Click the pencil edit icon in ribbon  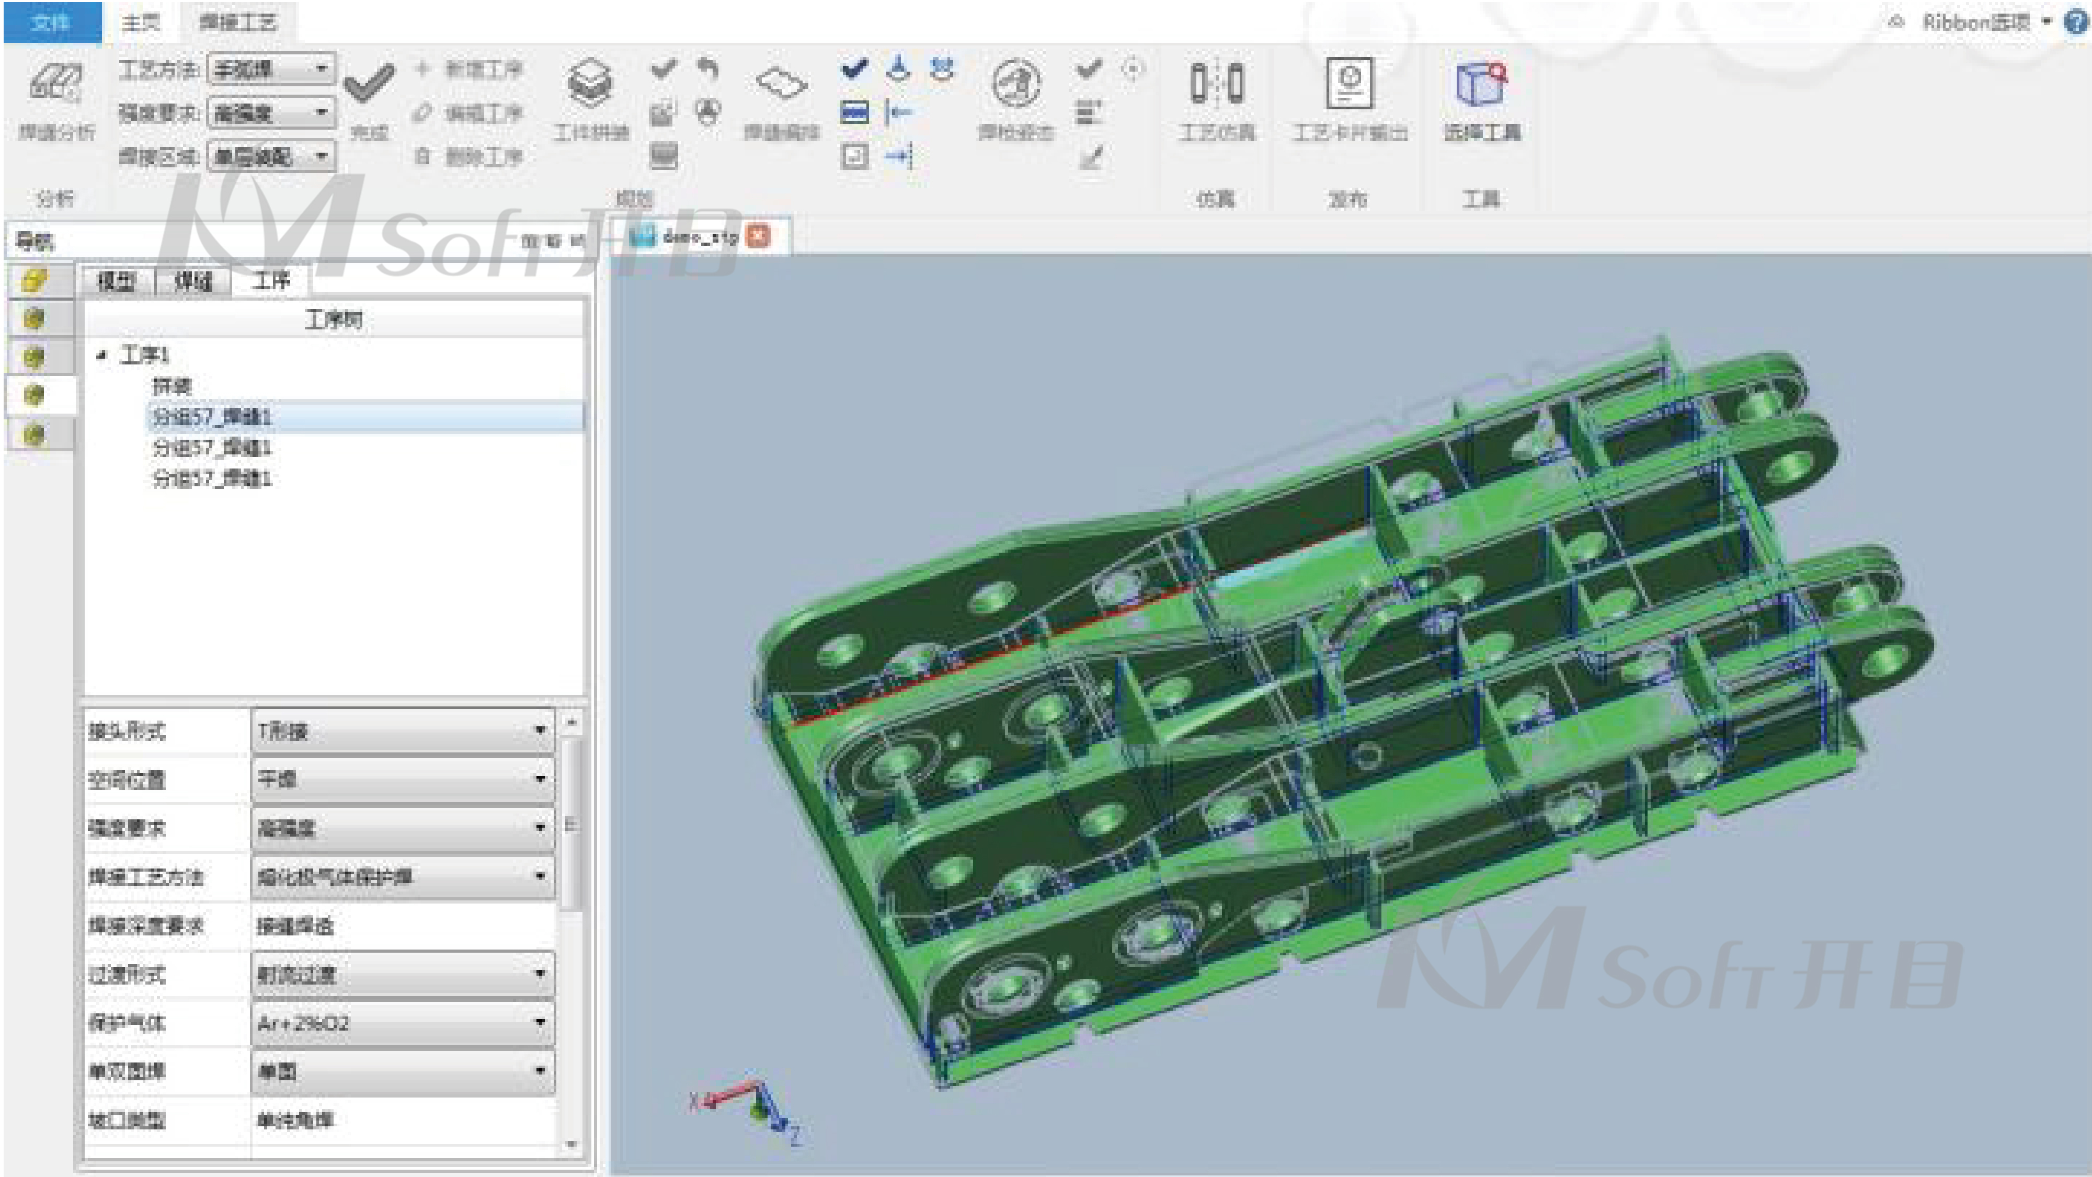(1091, 156)
